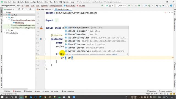The height and width of the screenshot is (99, 176).
Task: Sync Project with Gradle Files elephant icon
Action: (x=157, y=5)
